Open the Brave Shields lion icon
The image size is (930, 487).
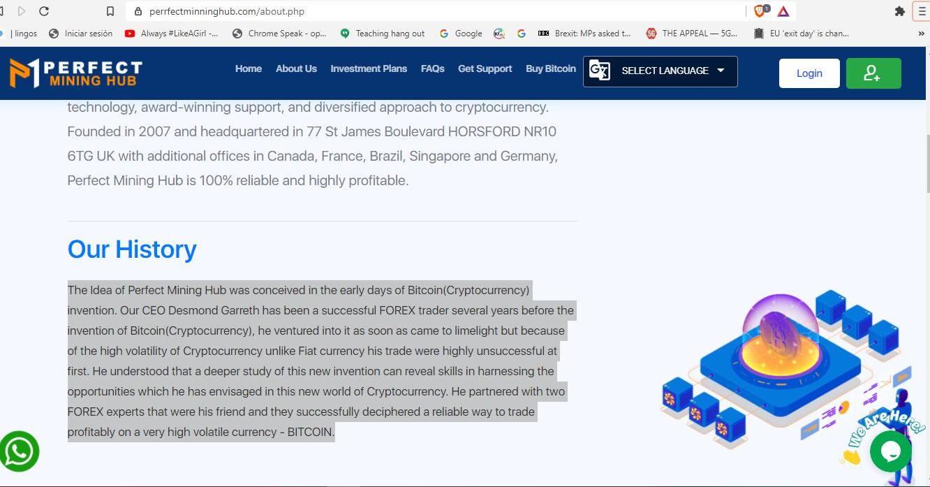[760, 11]
